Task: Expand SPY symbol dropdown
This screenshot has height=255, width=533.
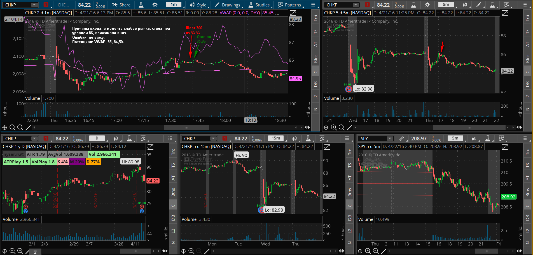Action: click(390, 138)
